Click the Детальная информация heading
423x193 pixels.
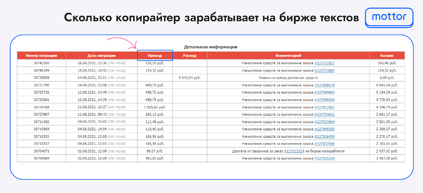pos(211,47)
